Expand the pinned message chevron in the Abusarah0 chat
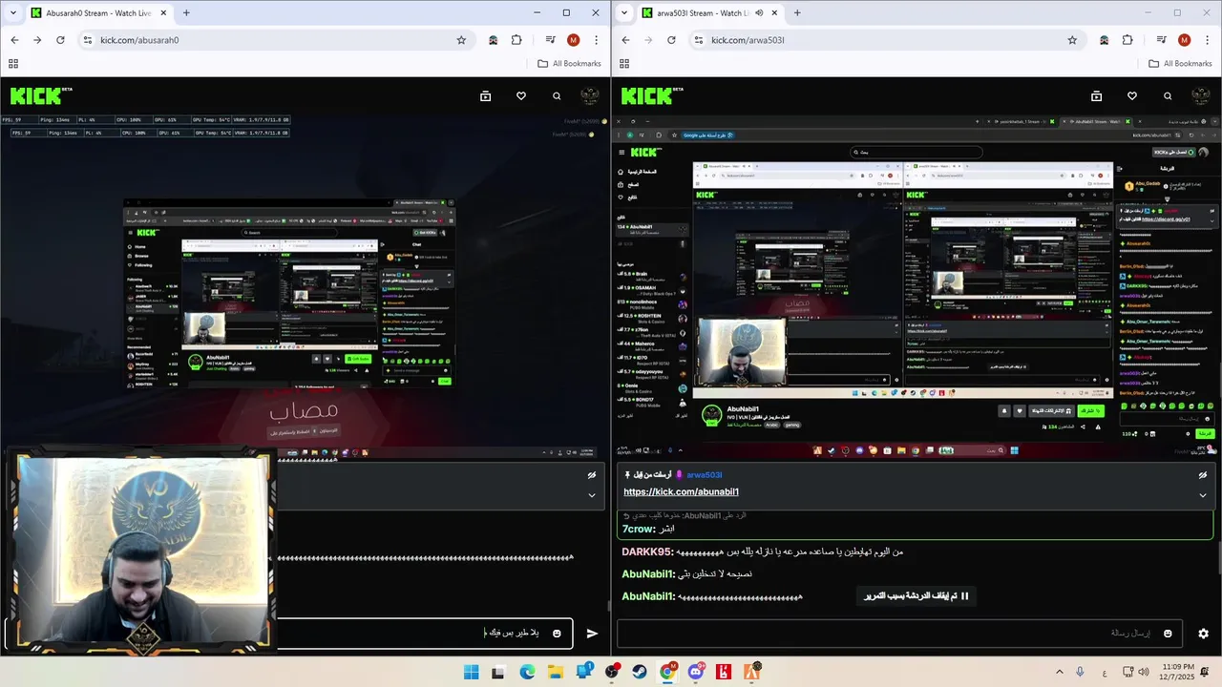This screenshot has width=1222, height=687. pyautogui.click(x=592, y=495)
